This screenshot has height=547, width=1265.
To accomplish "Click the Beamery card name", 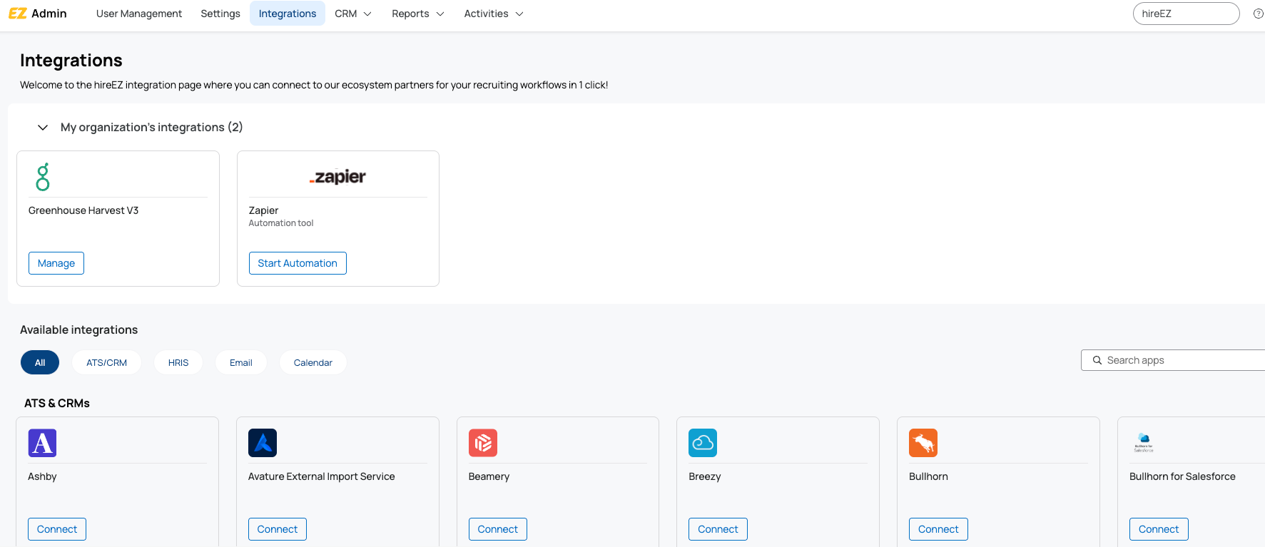I will 489,476.
